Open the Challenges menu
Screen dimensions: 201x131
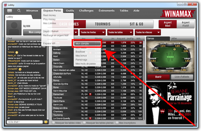click(x=86, y=11)
